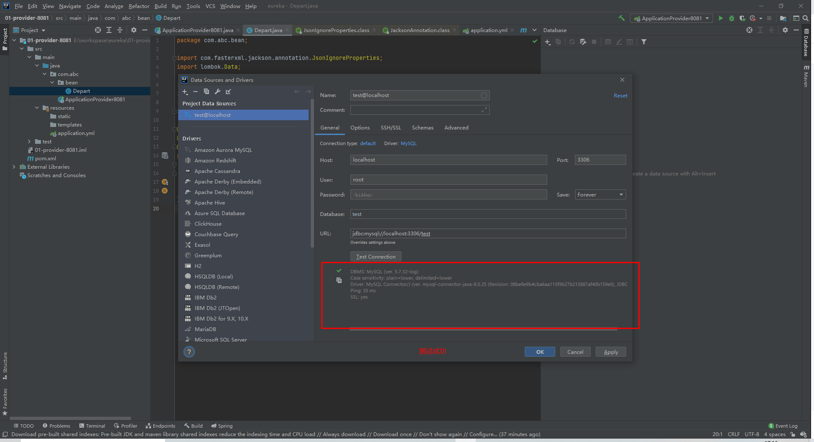Collapse the src folder in project tree

point(22,49)
